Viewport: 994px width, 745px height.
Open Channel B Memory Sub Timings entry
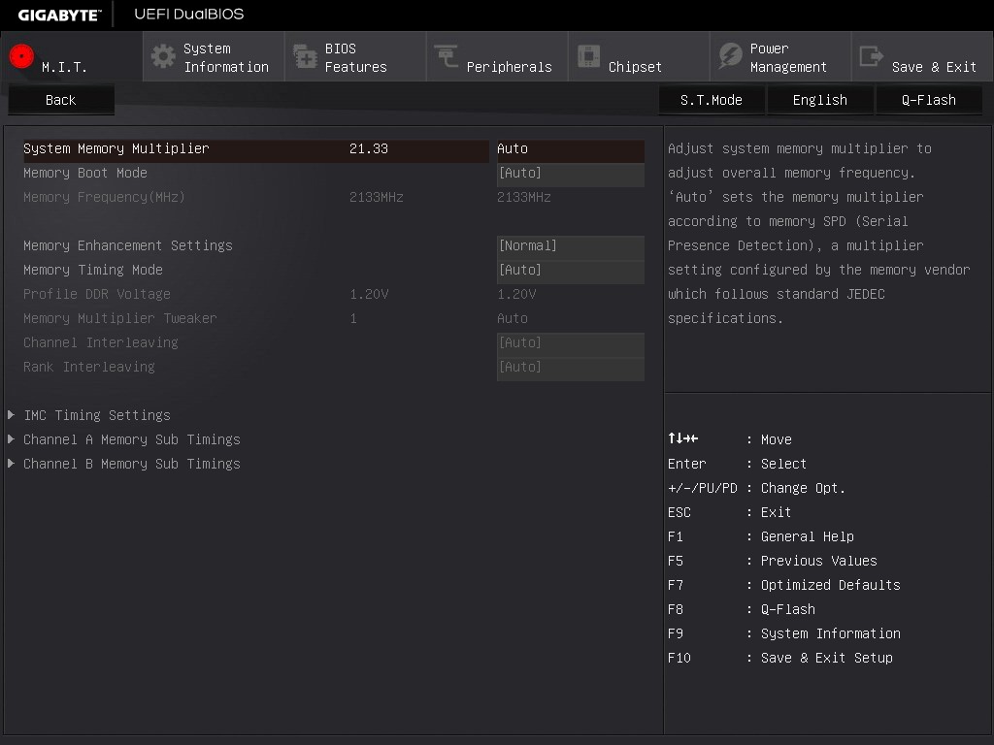(132, 464)
